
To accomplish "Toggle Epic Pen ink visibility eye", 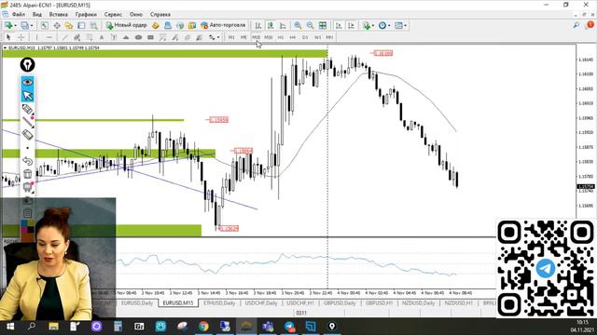I will click(27, 82).
